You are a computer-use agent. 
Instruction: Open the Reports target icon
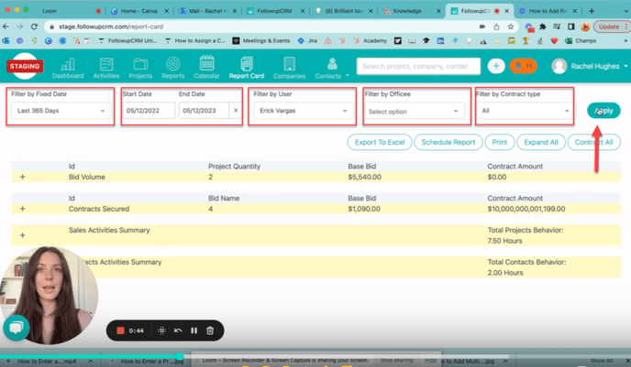173,64
